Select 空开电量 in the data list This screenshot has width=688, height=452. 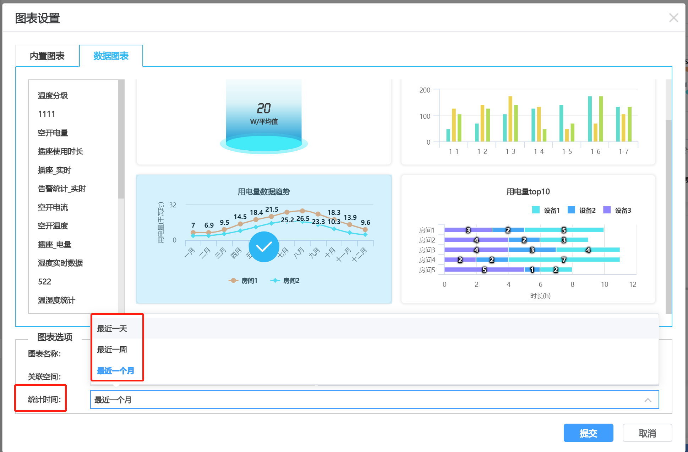tap(53, 133)
